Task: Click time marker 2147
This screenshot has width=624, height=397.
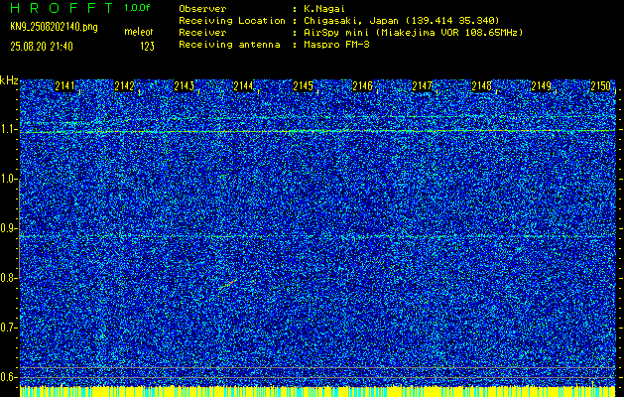Action: (423, 86)
